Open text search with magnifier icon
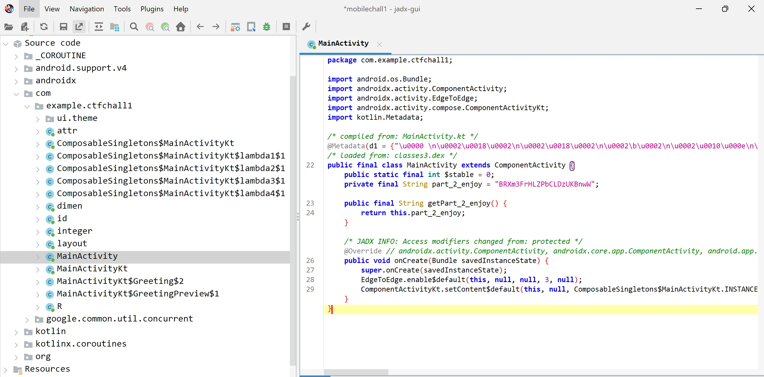Image resolution: width=764 pixels, height=377 pixels. pos(134,27)
